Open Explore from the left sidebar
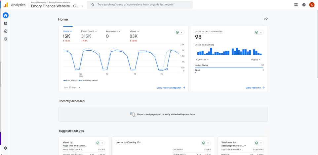This screenshot has height=155, width=318. [x=6, y=31]
